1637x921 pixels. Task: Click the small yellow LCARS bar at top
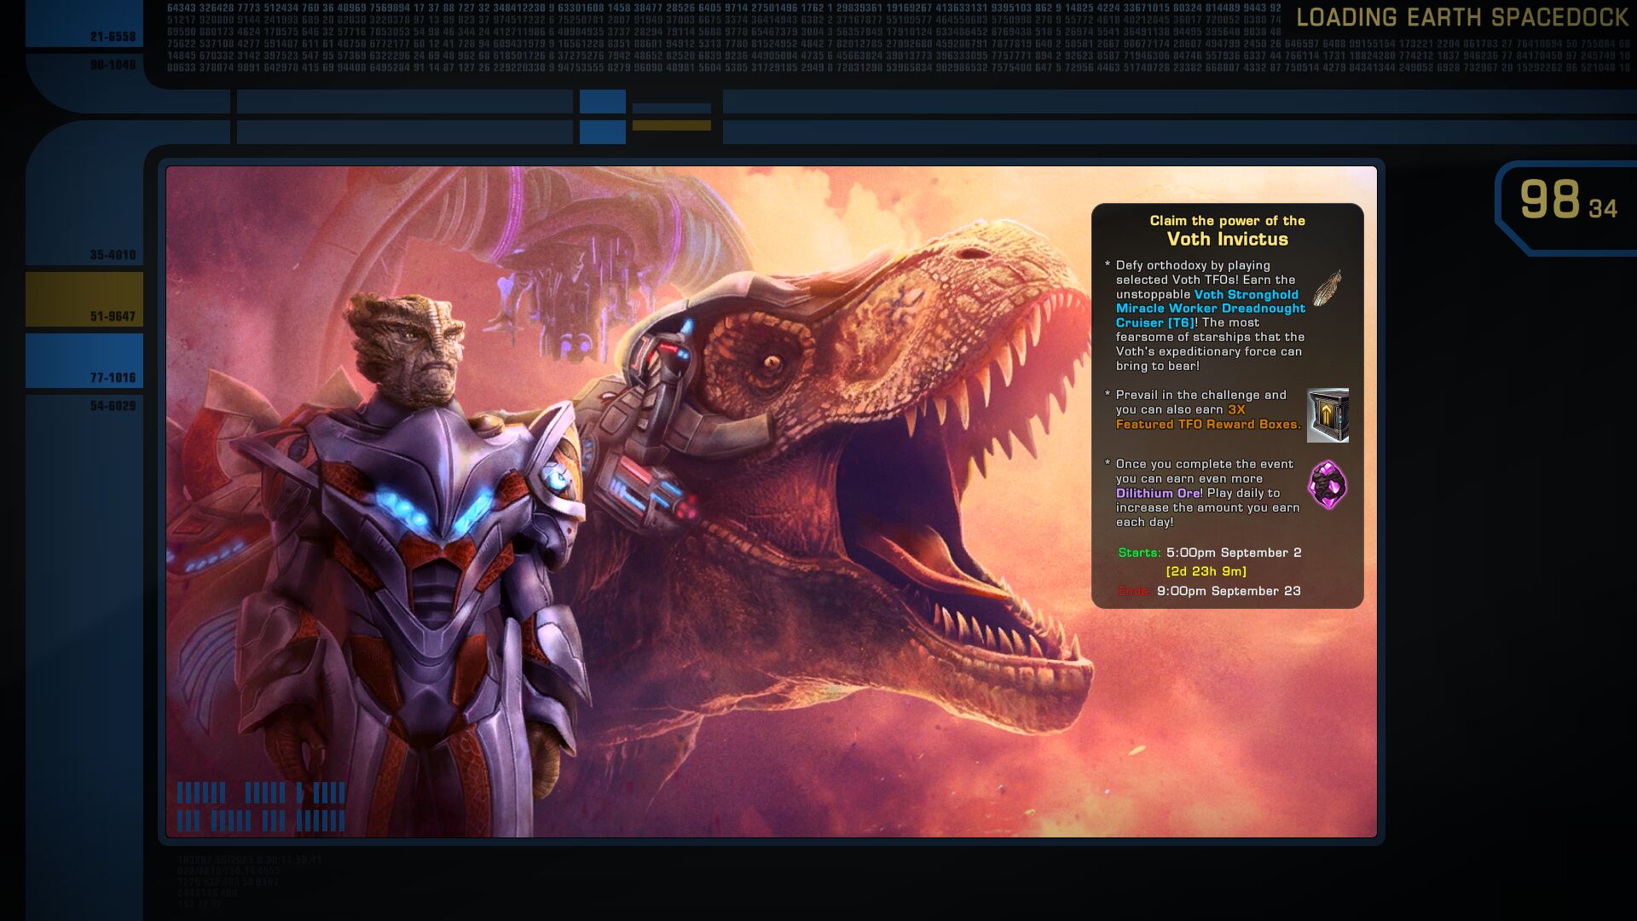pyautogui.click(x=671, y=125)
